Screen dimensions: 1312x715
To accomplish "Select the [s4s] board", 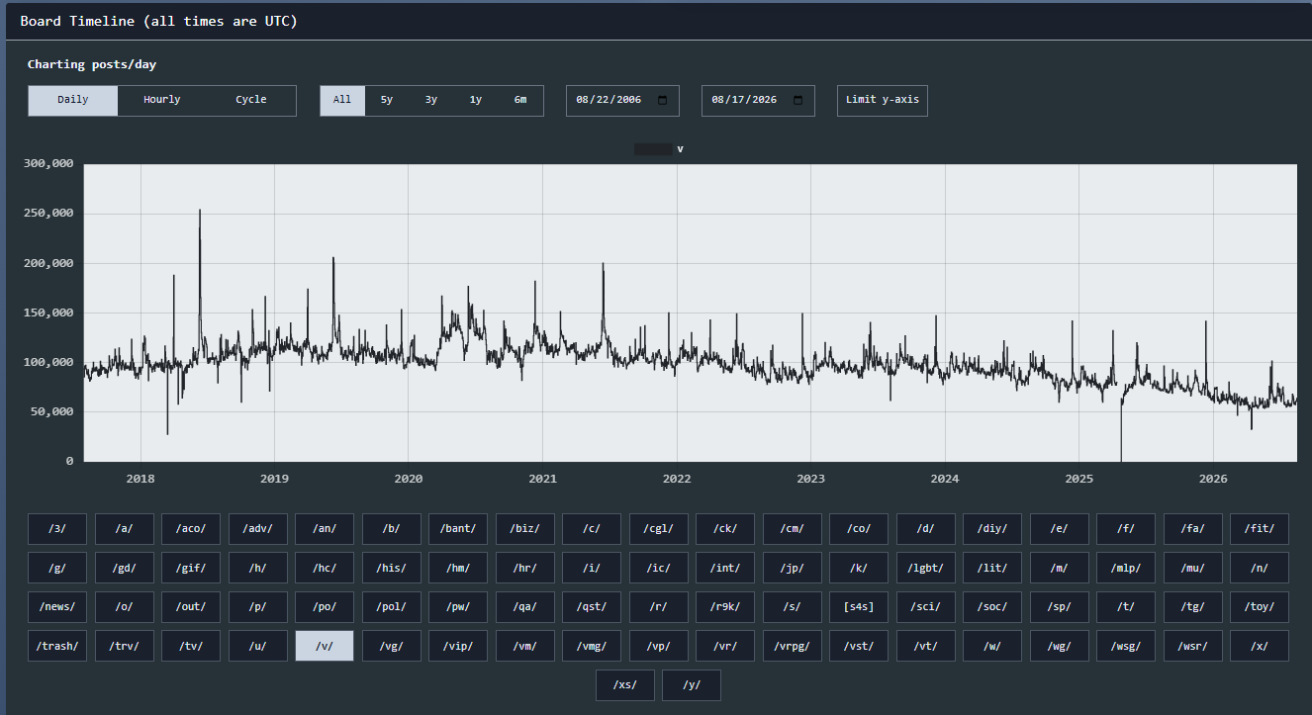I will [859, 607].
